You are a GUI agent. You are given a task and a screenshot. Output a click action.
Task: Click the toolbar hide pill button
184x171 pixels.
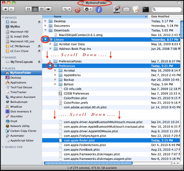point(179,3)
